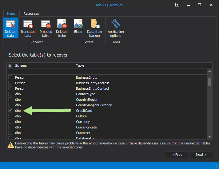Screen dimensions: 219x169
Task: Sort by the Table column header
Action: [141, 65]
